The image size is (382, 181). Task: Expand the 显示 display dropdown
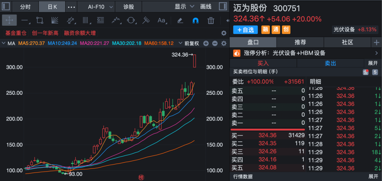click(184, 7)
